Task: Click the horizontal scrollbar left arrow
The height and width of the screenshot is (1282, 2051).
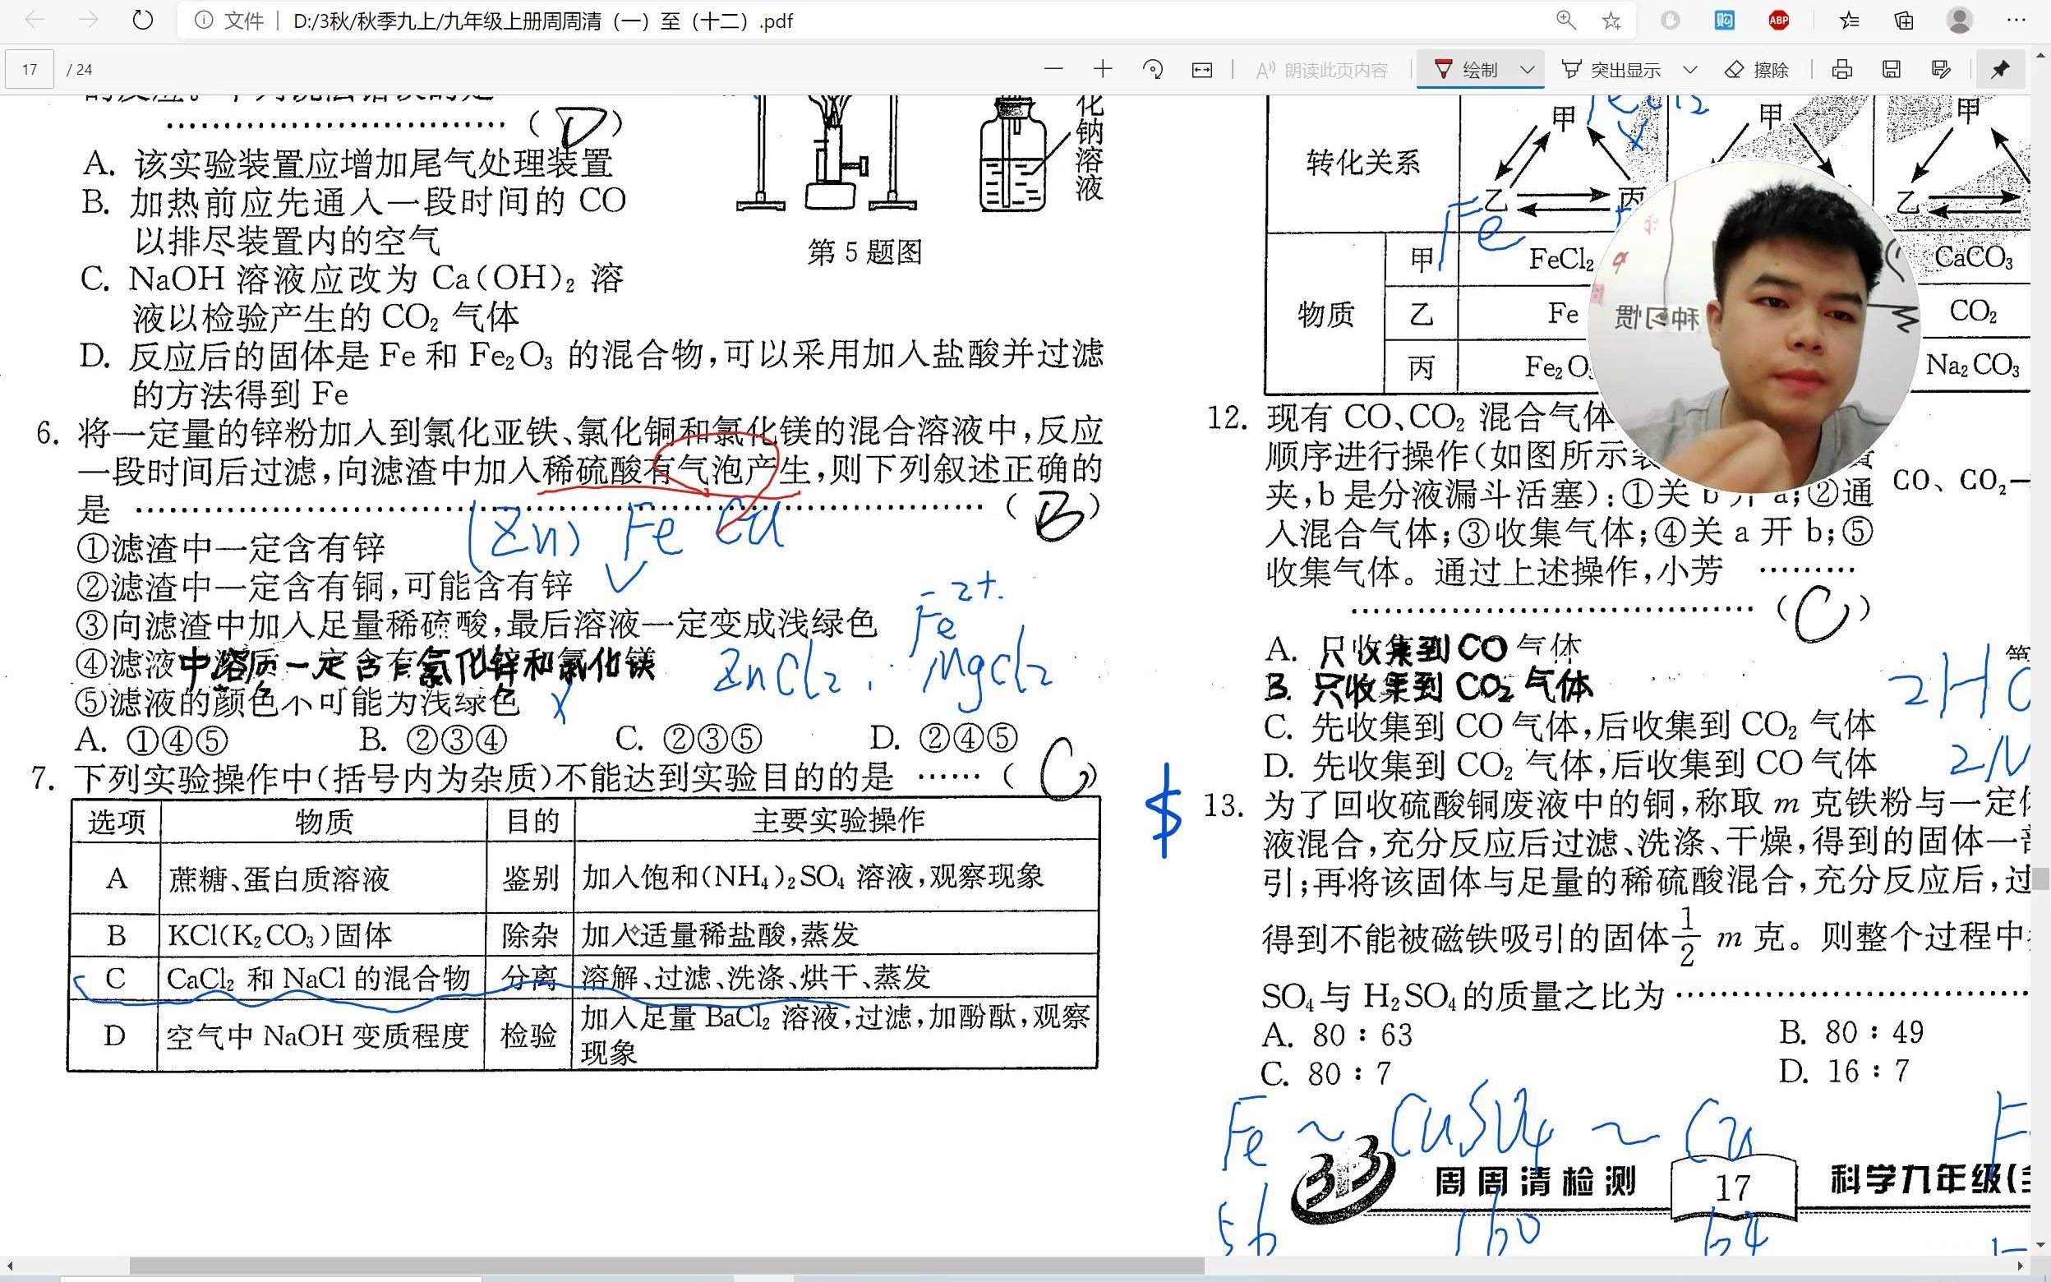Action: [9, 1266]
